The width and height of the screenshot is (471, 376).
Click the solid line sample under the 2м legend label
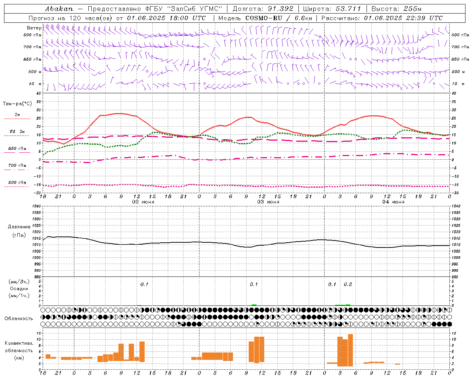[x=17, y=119]
